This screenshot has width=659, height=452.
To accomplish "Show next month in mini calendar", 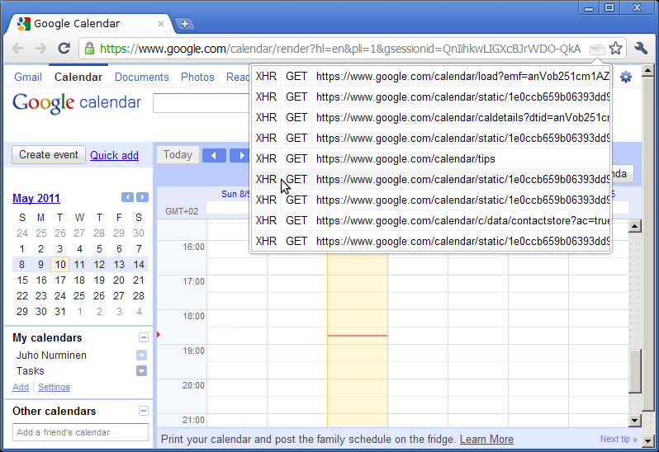I will 143,197.
